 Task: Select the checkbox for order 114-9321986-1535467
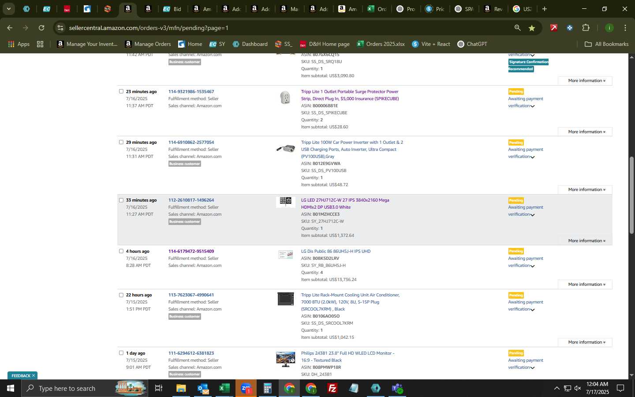(121, 91)
